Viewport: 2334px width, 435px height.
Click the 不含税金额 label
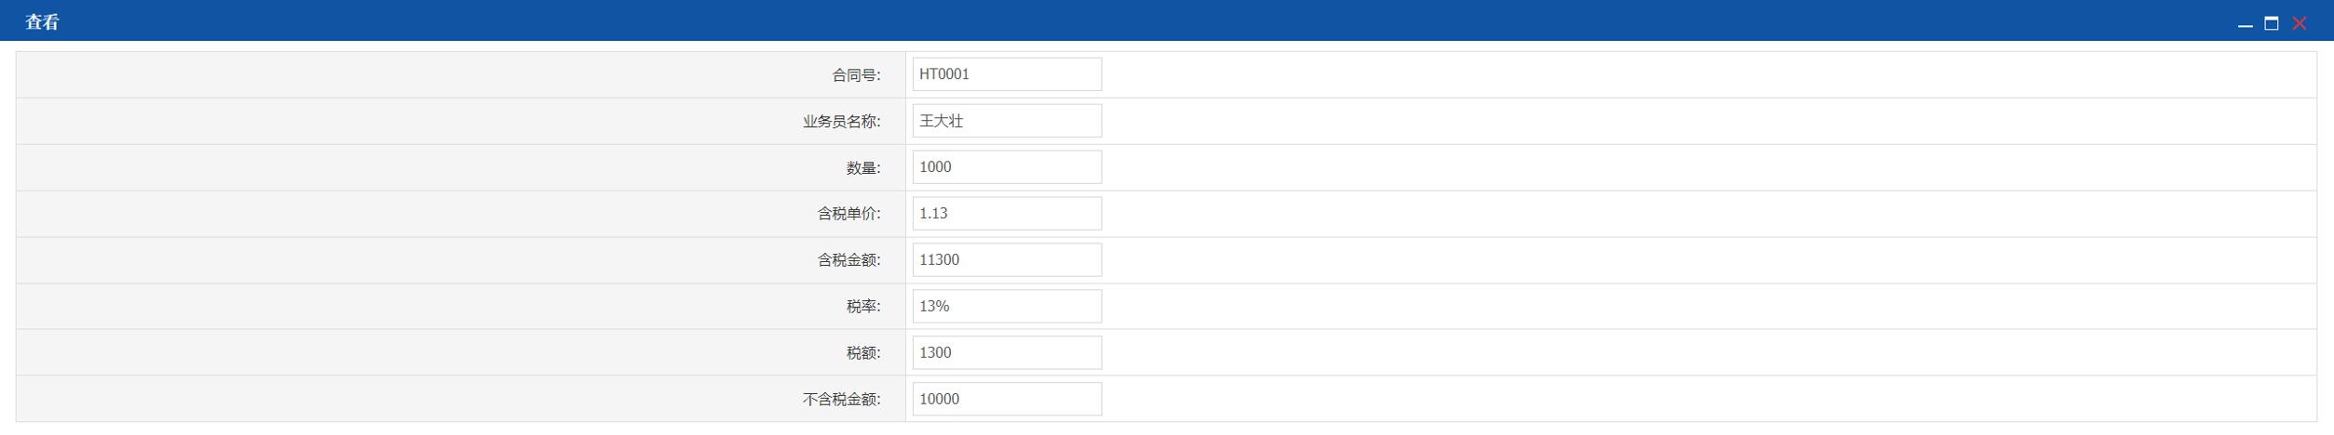pos(842,400)
